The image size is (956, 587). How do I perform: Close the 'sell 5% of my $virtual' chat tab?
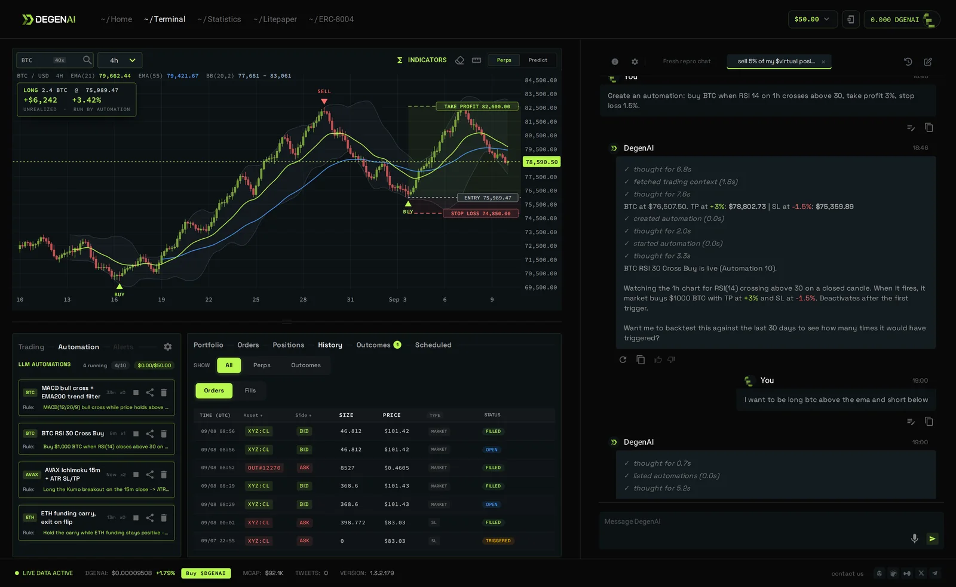tap(823, 62)
